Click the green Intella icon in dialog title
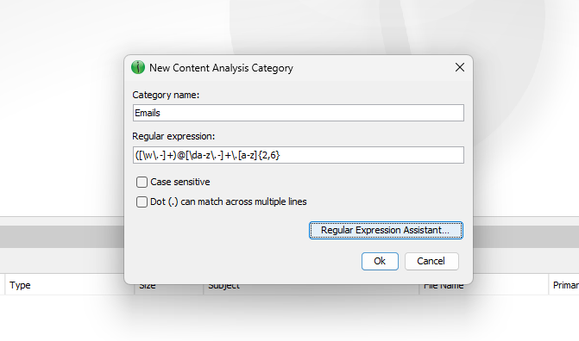 138,67
